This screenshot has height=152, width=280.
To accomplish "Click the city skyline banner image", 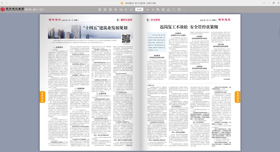I will pos(85,32).
